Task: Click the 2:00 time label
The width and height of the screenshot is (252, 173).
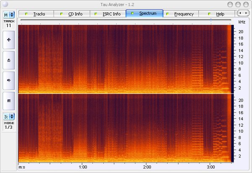Action: pyautogui.click(x=147, y=167)
